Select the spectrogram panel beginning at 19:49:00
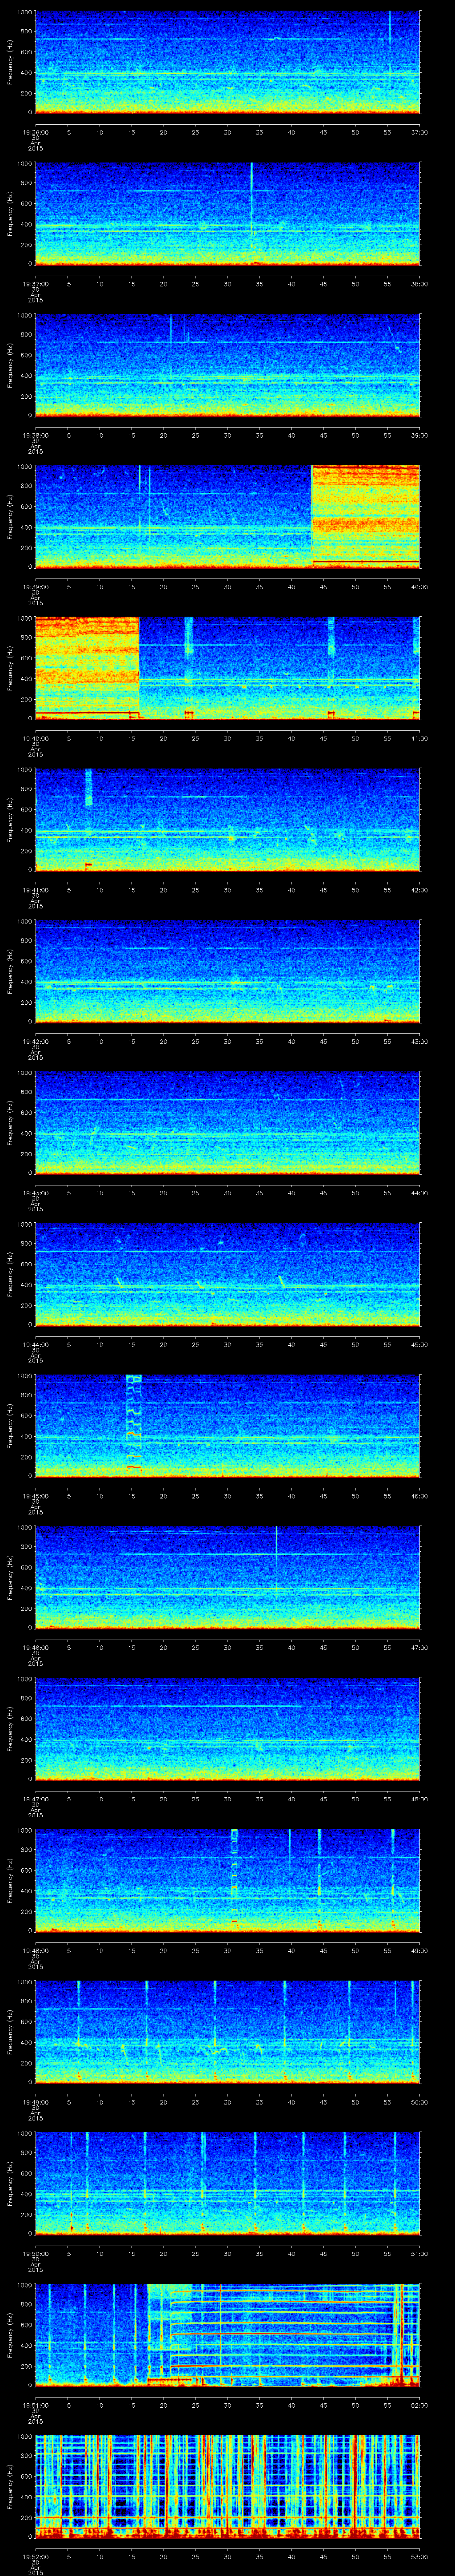Screen dimensions: 455x2576 click(x=227, y=2032)
